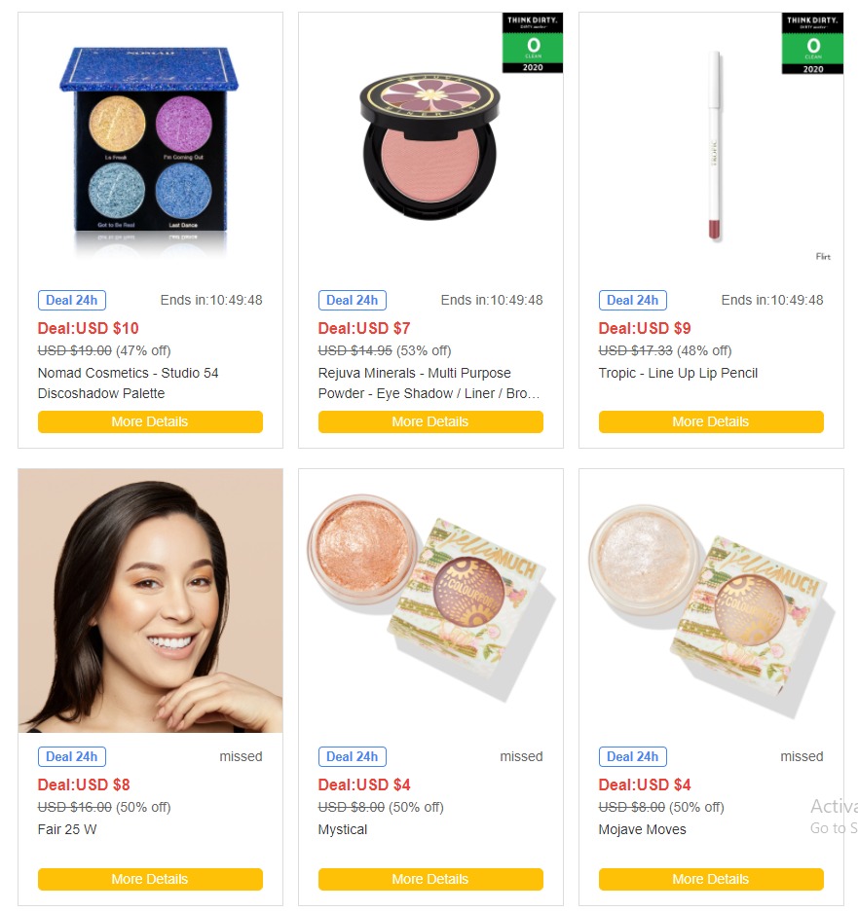Screen dimensions: 858x912
Task: Click the Deal 24h tag on Mystical
Action: (353, 756)
